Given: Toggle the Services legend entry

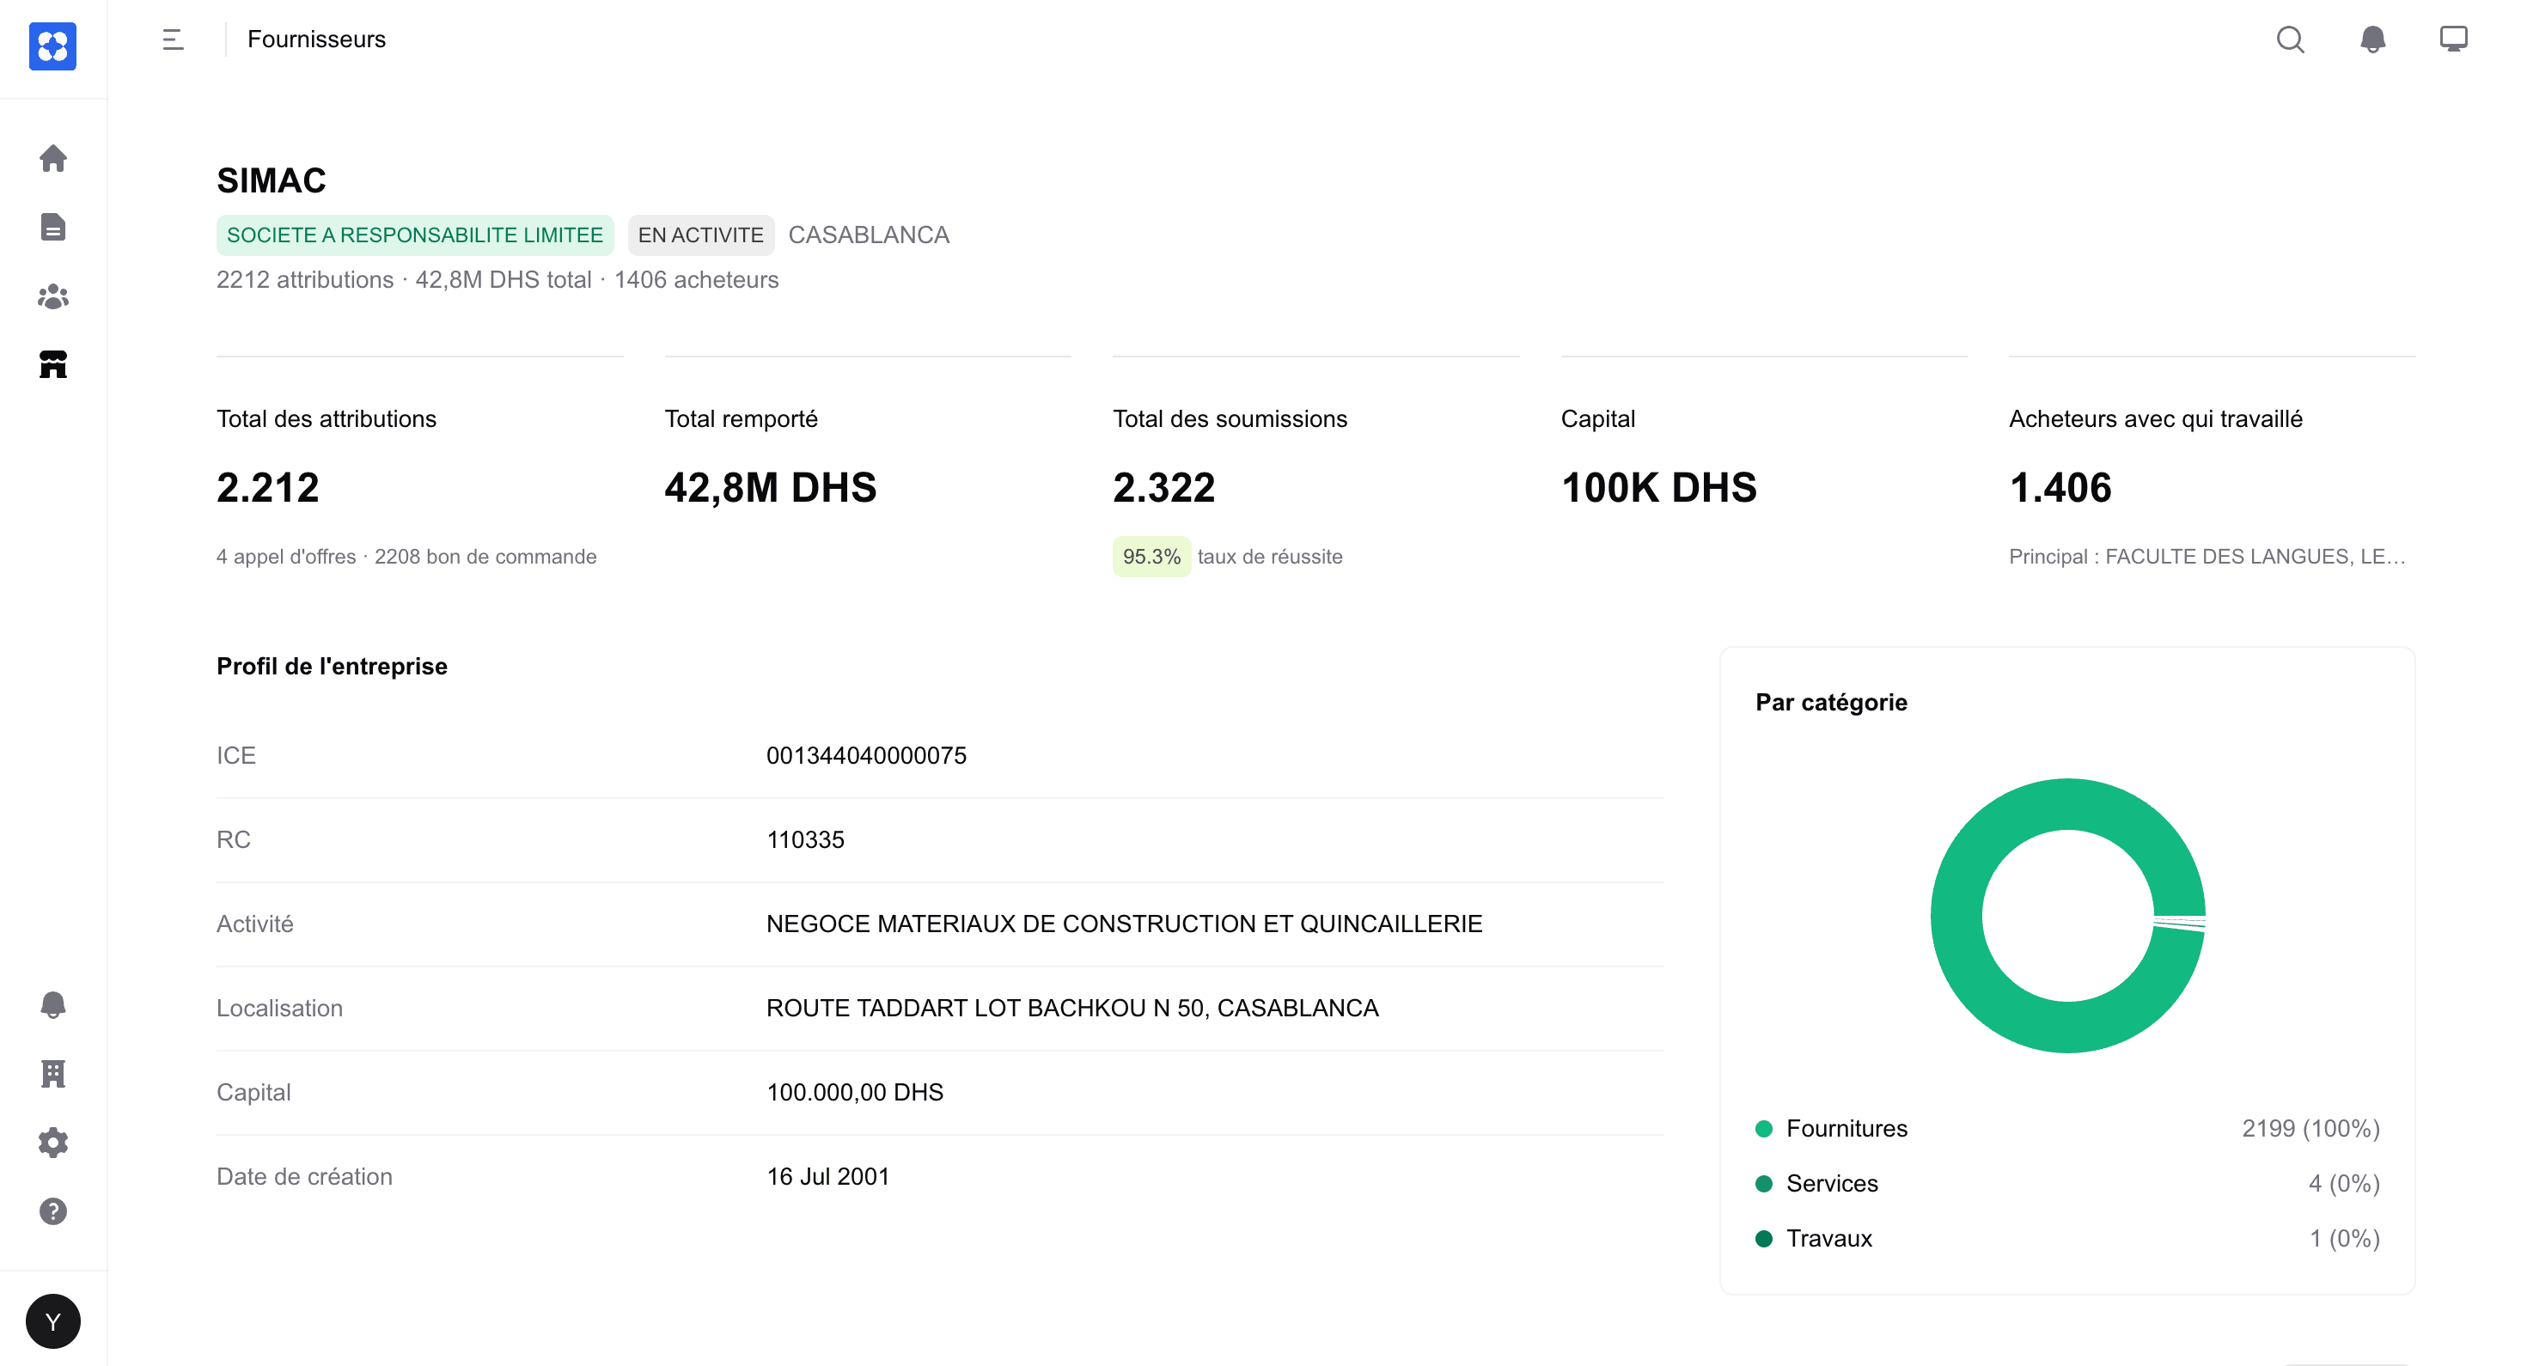Looking at the screenshot, I should tap(1831, 1183).
